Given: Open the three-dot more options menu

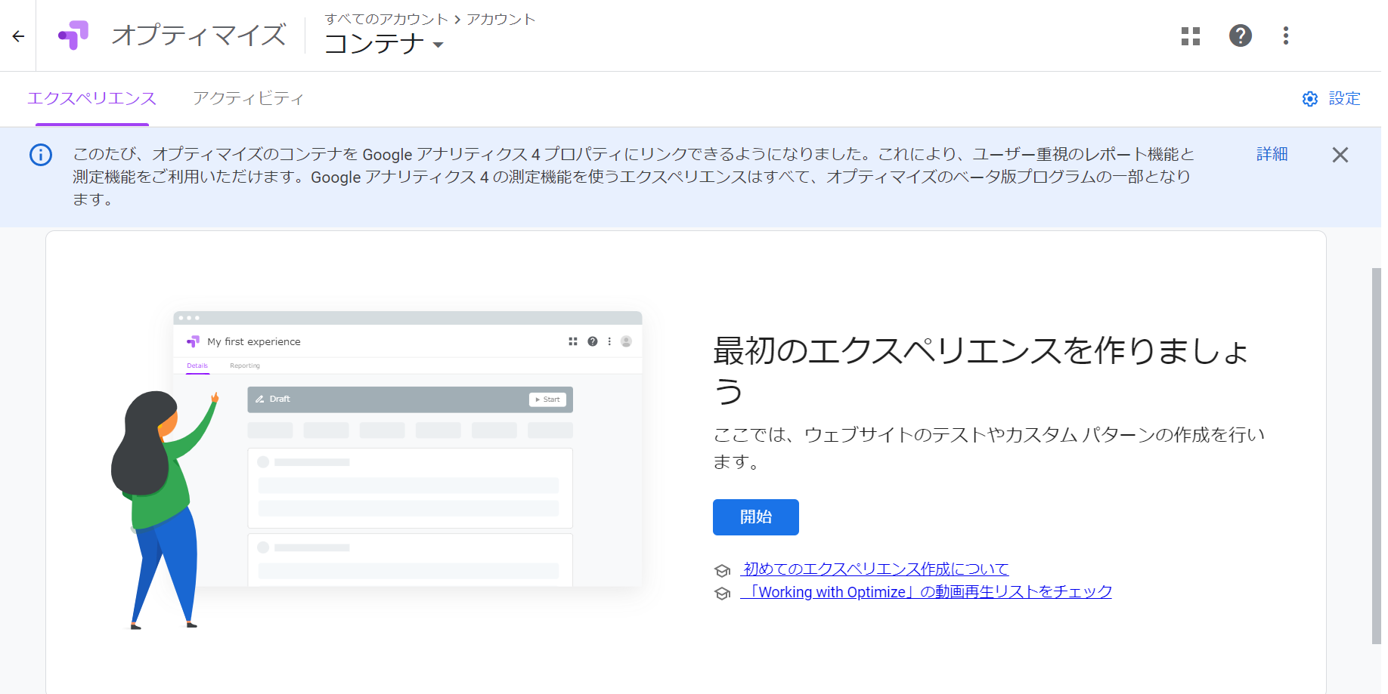Looking at the screenshot, I should (x=1286, y=35).
